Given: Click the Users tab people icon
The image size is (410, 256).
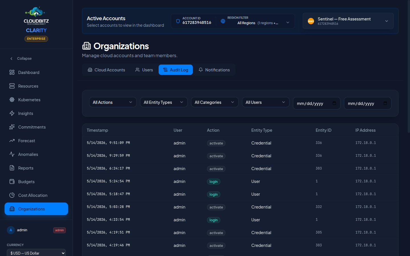Looking at the screenshot, I should click(x=138, y=70).
